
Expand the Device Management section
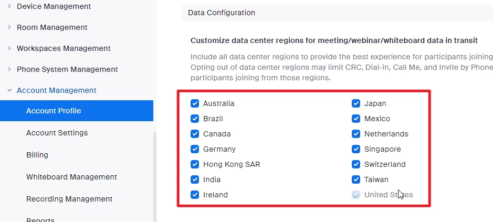(54, 6)
